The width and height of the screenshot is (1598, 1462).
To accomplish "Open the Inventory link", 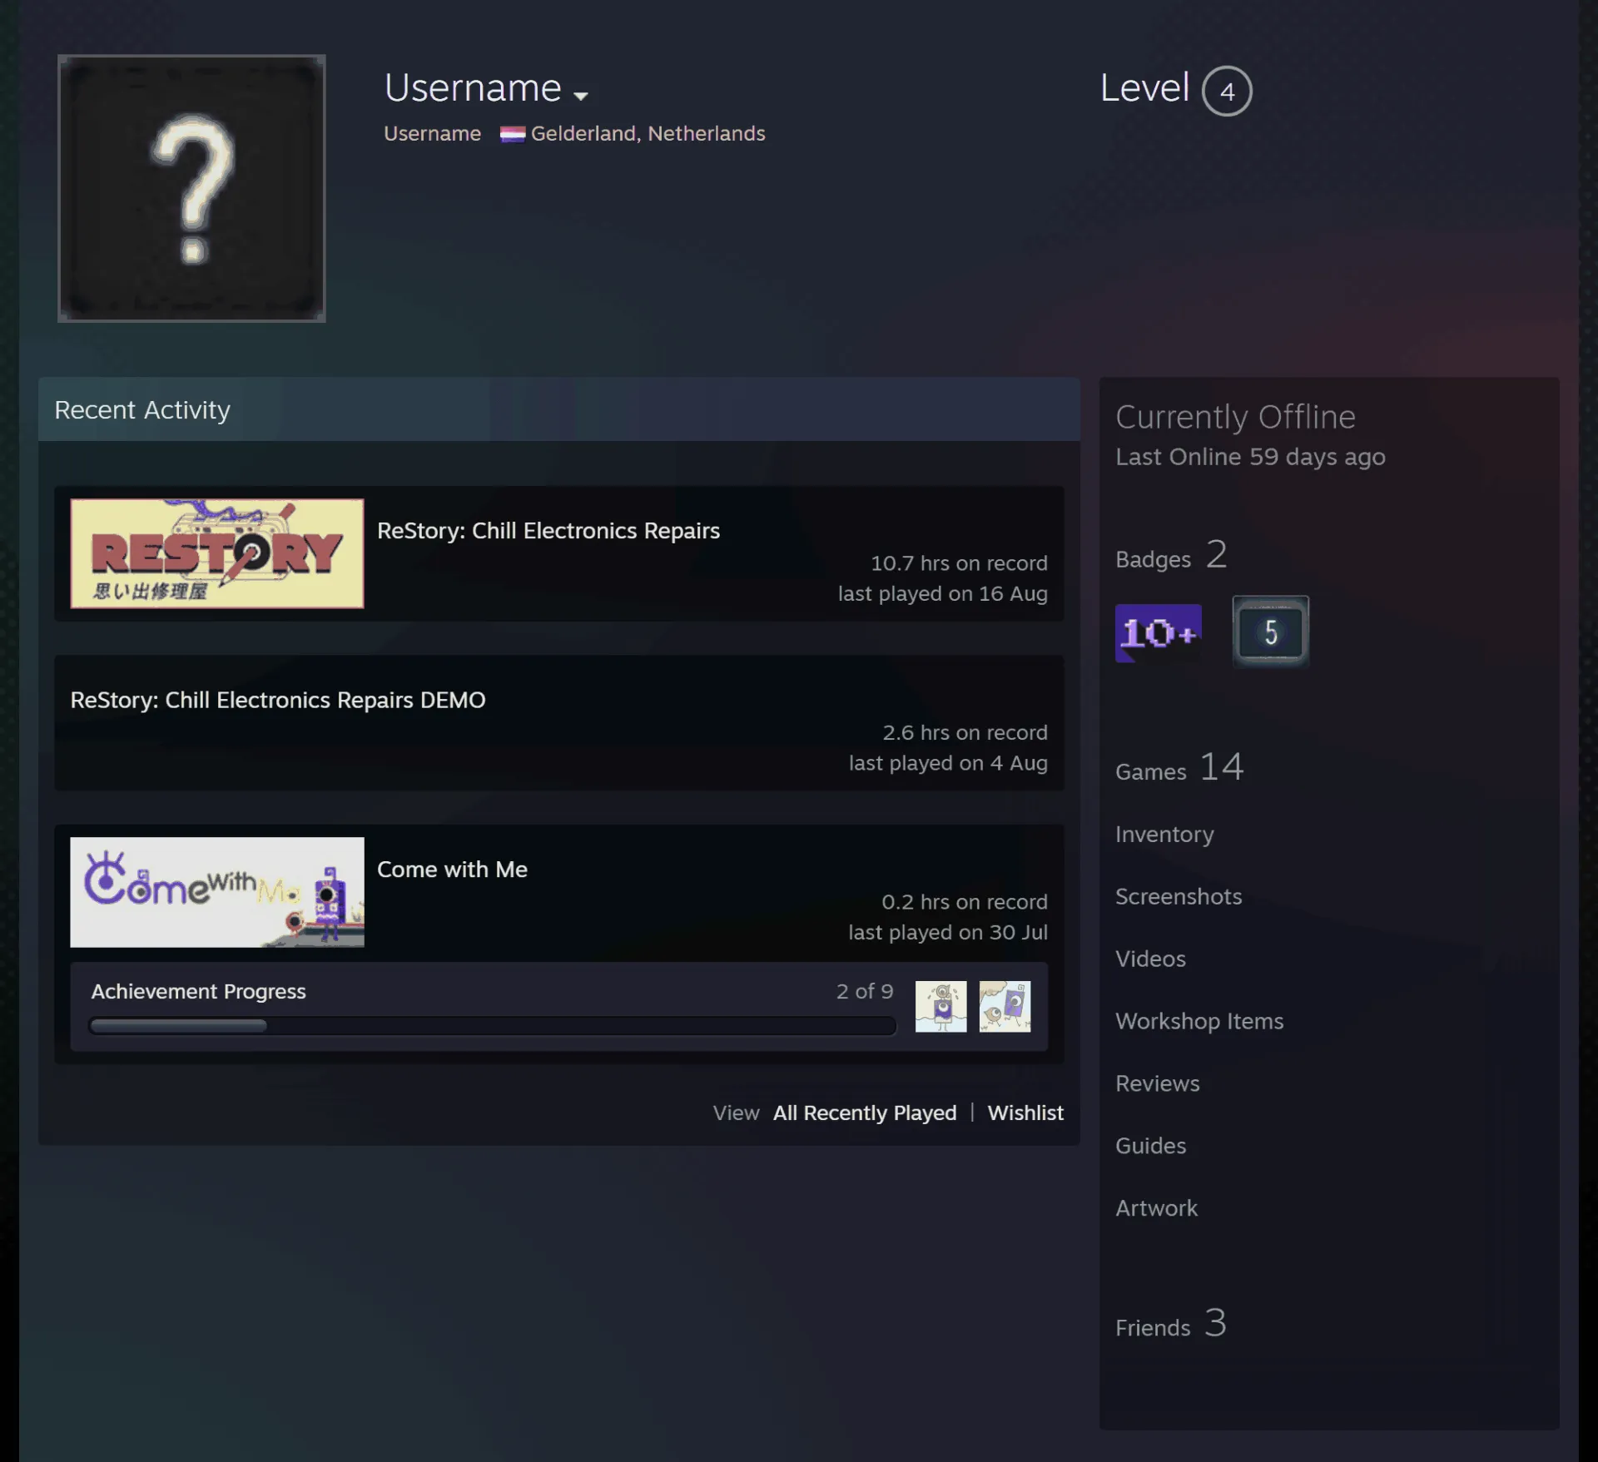I will pos(1164,834).
